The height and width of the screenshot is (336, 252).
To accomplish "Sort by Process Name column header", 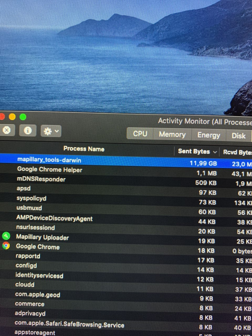I will point(84,149).
